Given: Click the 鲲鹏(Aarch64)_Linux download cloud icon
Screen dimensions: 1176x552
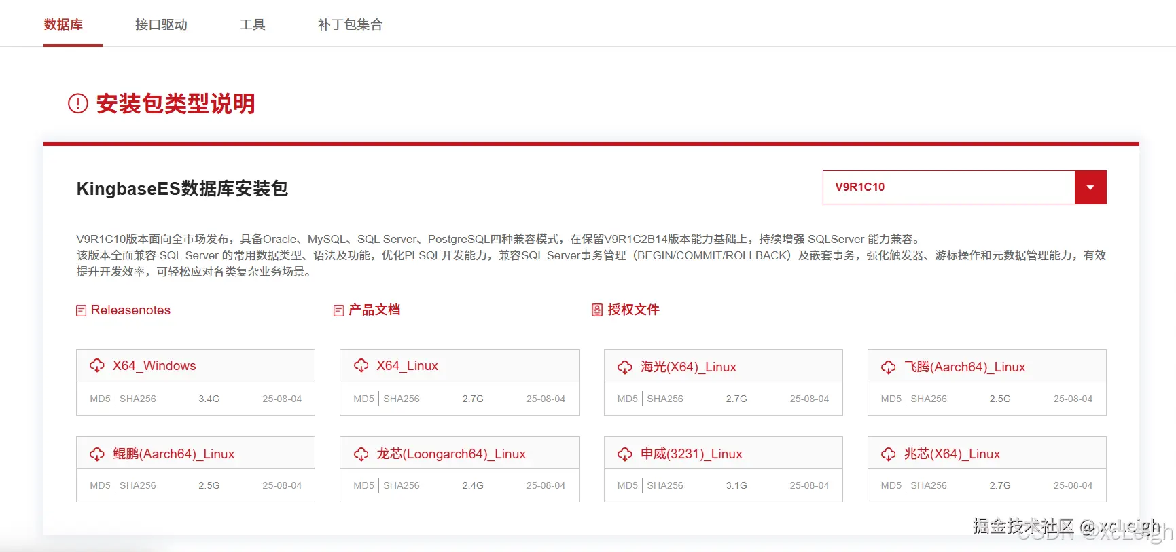Looking at the screenshot, I should (x=97, y=454).
